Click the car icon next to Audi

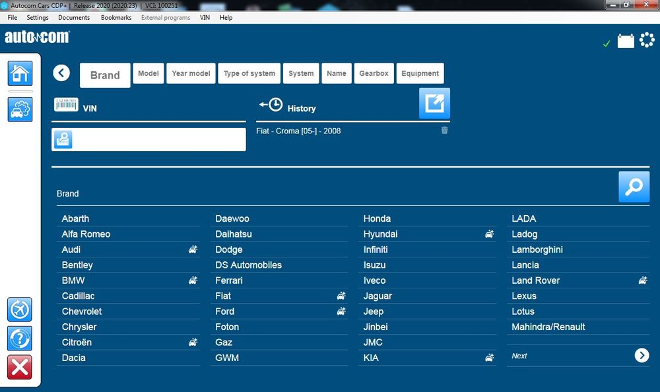click(193, 249)
